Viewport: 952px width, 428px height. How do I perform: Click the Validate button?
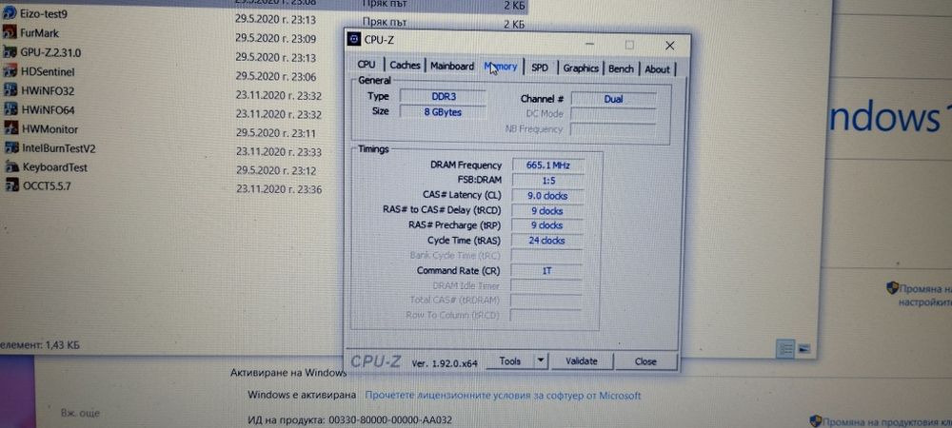point(581,361)
